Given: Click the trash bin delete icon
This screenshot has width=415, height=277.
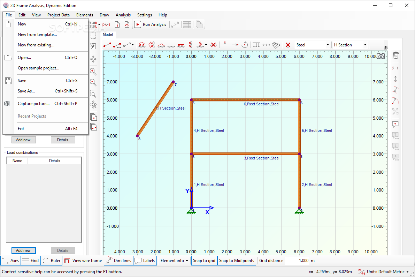Looking at the screenshot, I should point(396,55).
